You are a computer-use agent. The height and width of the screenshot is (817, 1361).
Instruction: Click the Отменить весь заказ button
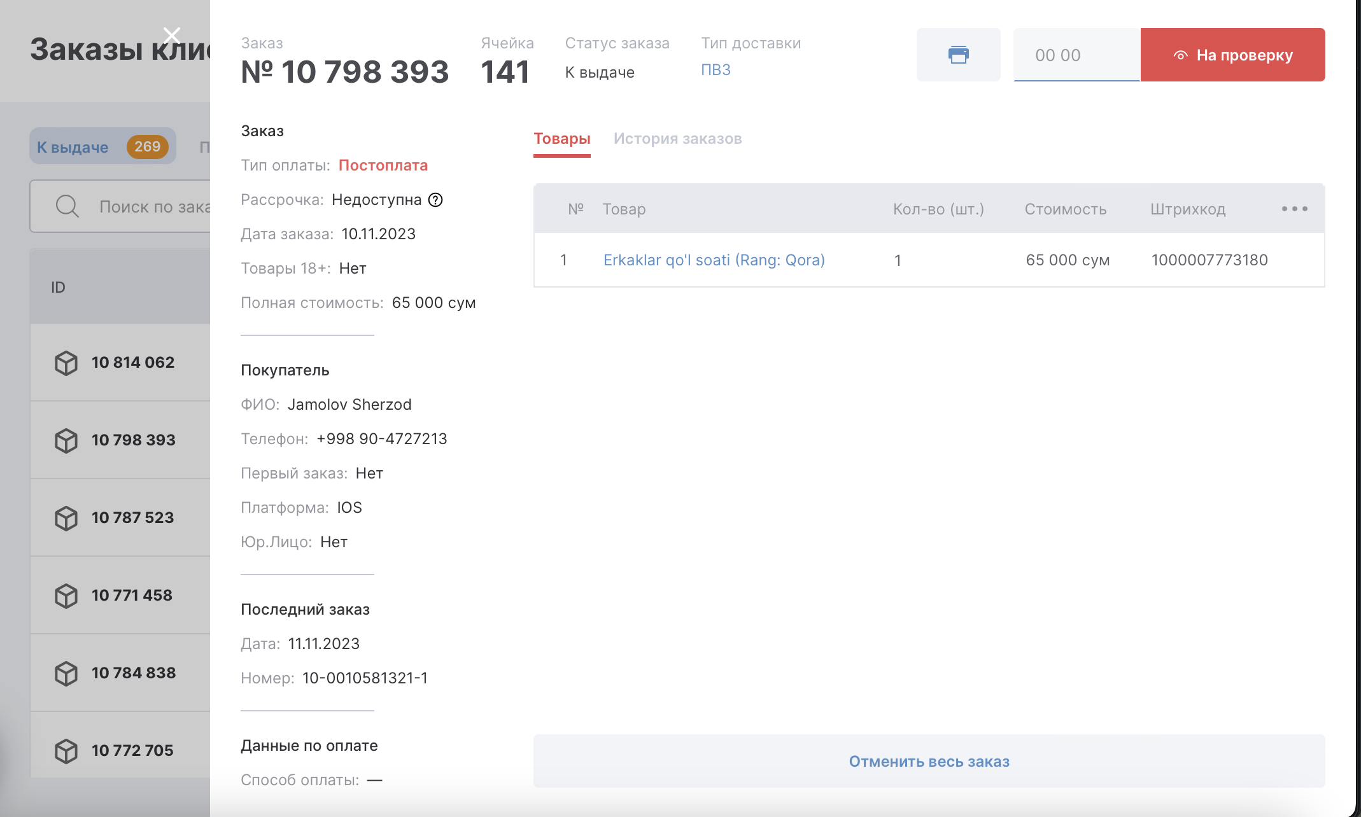929,761
